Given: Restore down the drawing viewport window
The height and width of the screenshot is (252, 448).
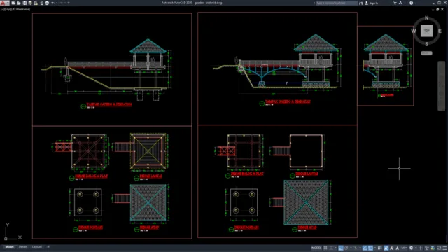Looking at the screenshot, I should coord(437,9).
